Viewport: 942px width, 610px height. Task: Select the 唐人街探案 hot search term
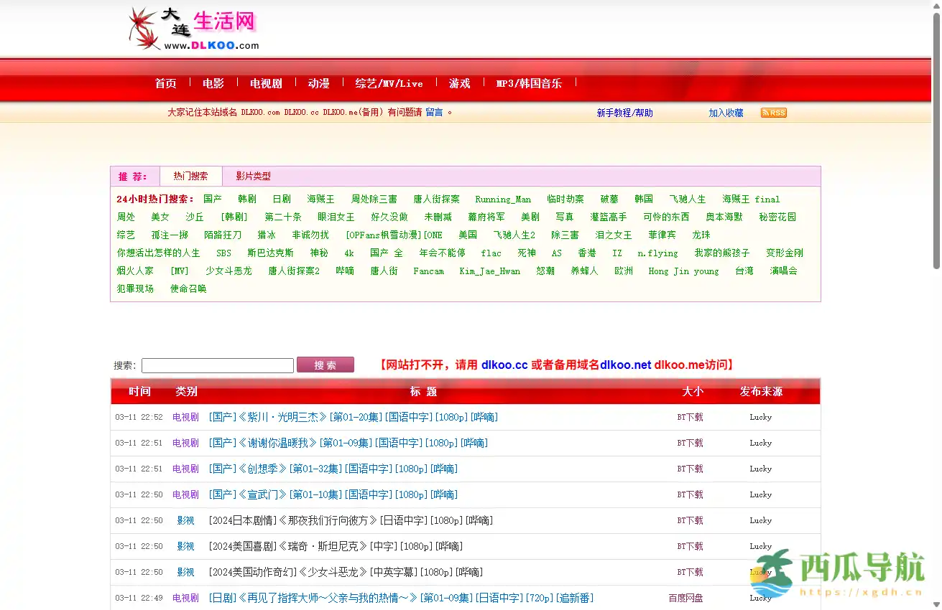coord(436,199)
